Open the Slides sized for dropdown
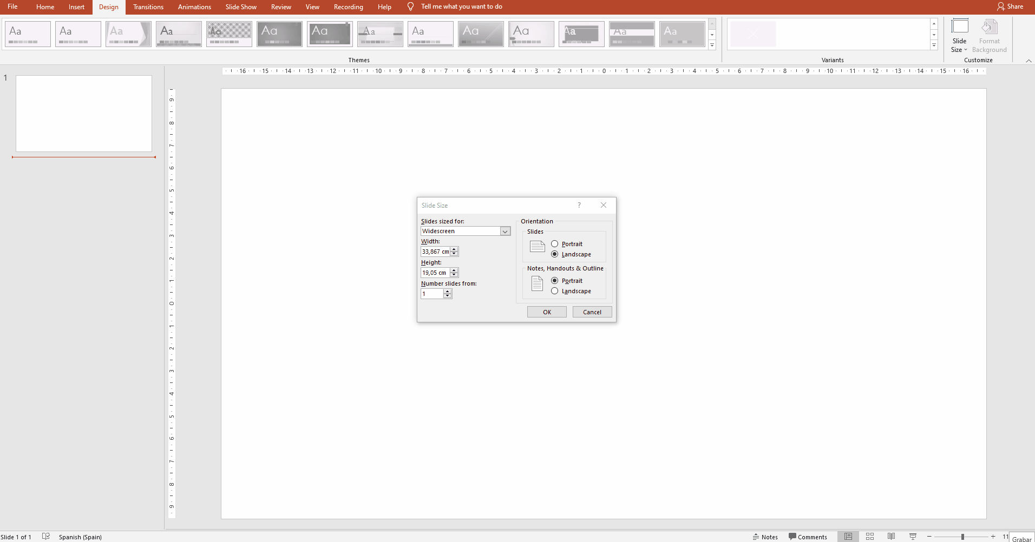The width and height of the screenshot is (1035, 542). tap(505, 231)
